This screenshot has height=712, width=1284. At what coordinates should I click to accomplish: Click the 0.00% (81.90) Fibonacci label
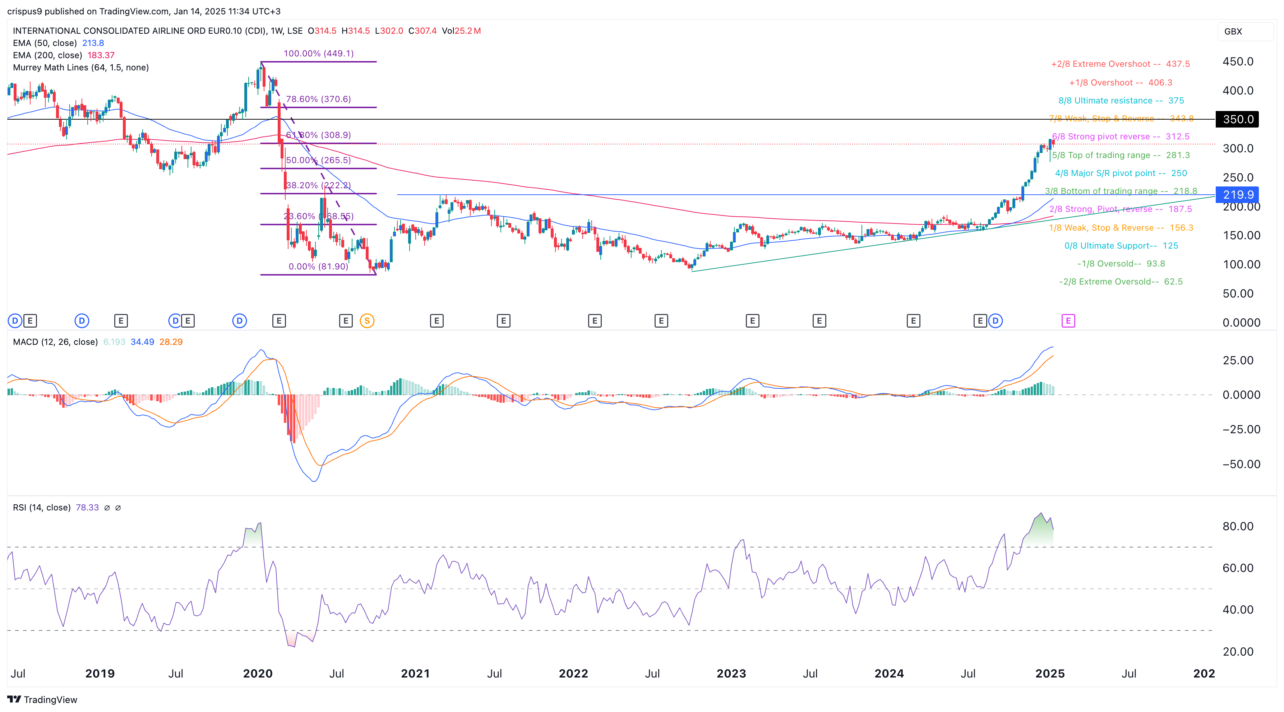tap(319, 267)
